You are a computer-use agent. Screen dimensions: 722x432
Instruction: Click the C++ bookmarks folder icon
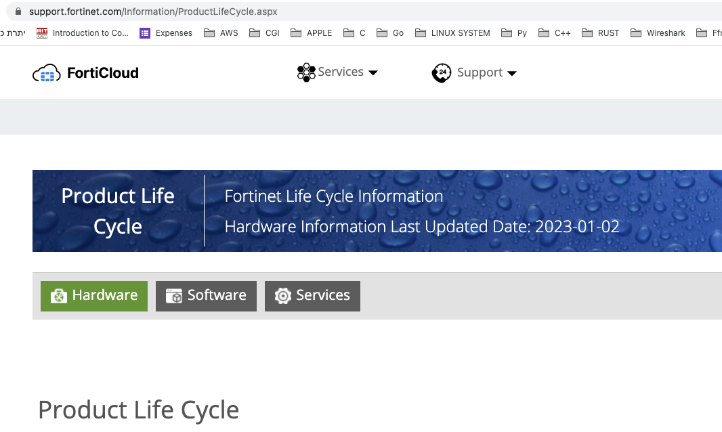[x=544, y=33]
